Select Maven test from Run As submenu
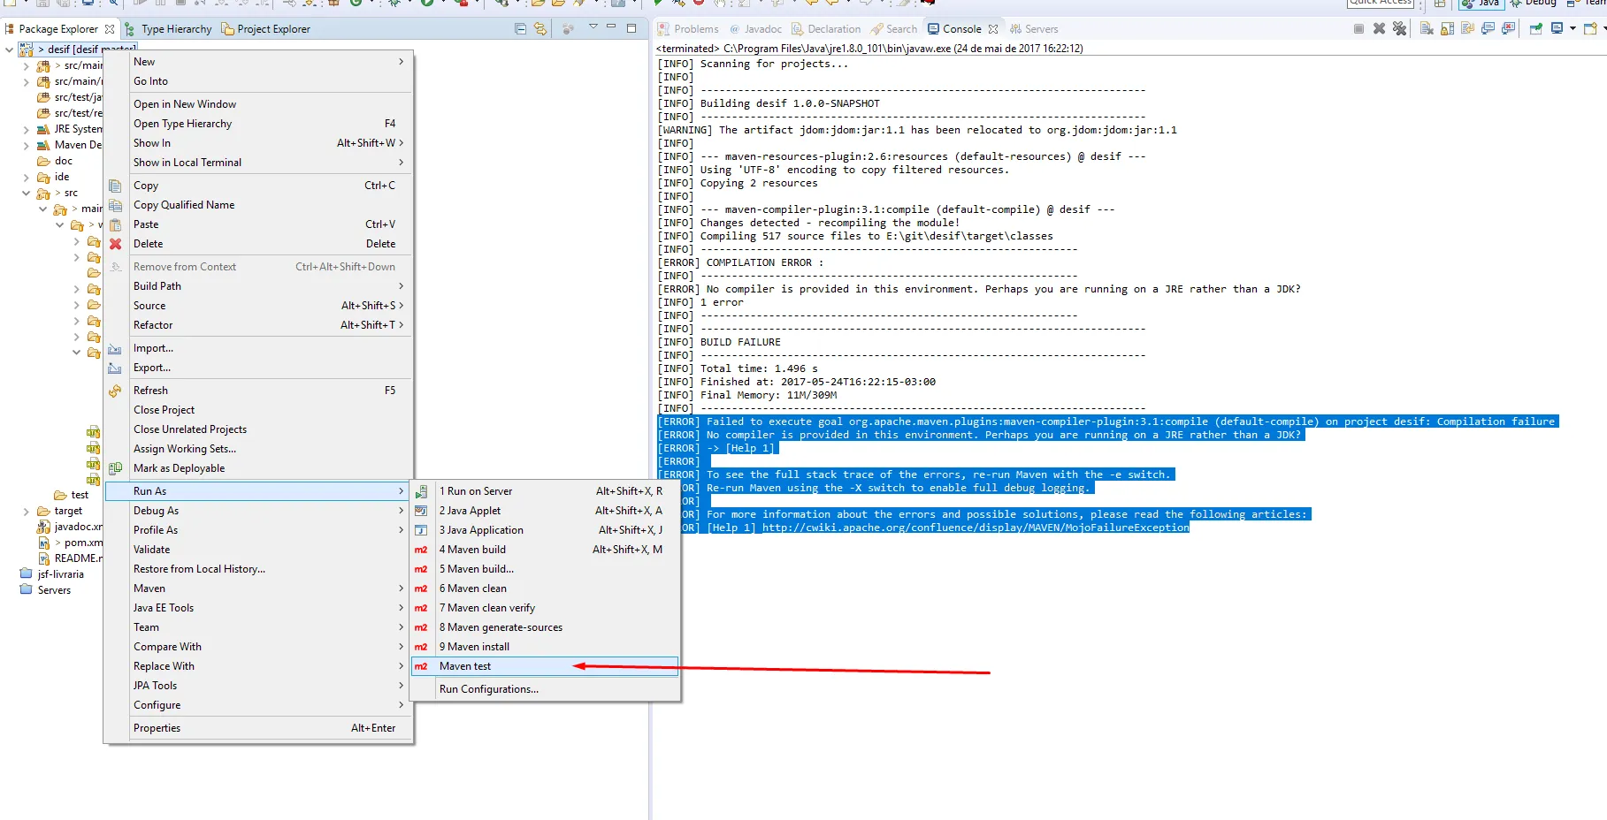The height and width of the screenshot is (820, 1607). point(465,666)
